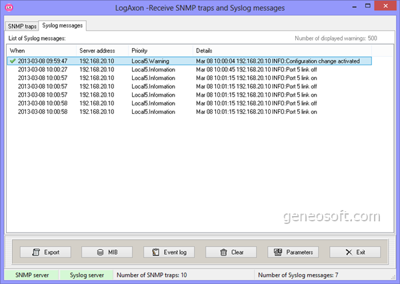Click the Local5.Warning priority cell
The width and height of the screenshot is (400, 284).
pyautogui.click(x=150, y=61)
